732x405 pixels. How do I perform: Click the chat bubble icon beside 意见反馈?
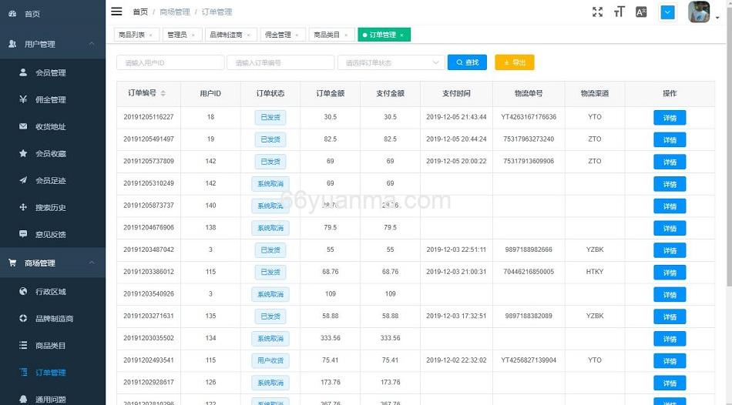[23, 234]
